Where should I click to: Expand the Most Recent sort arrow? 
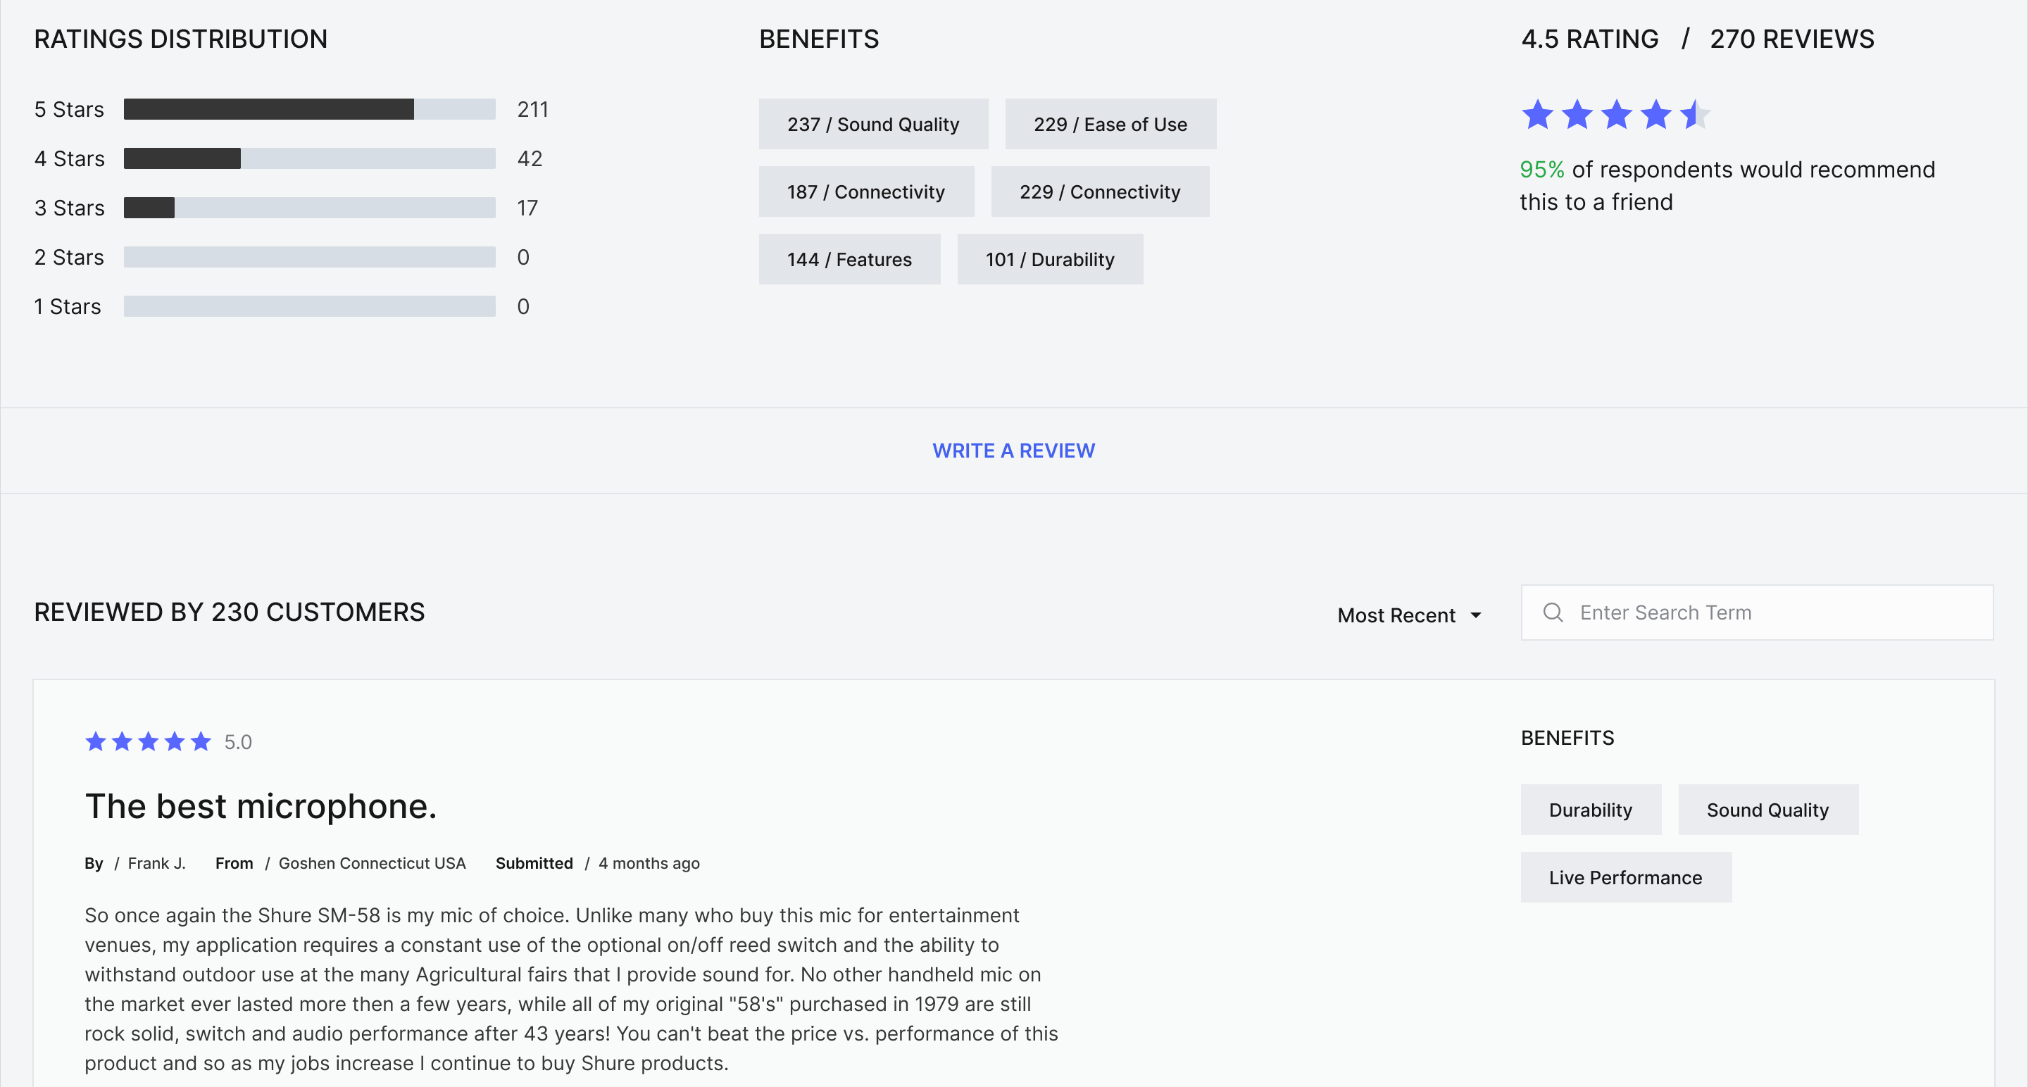(x=1476, y=615)
